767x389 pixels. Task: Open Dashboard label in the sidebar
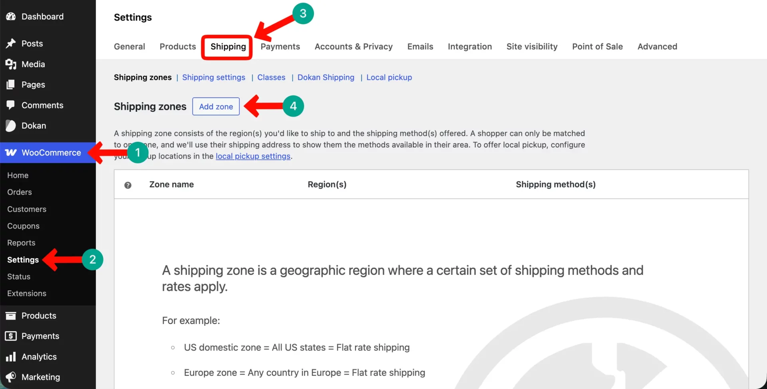[42, 16]
